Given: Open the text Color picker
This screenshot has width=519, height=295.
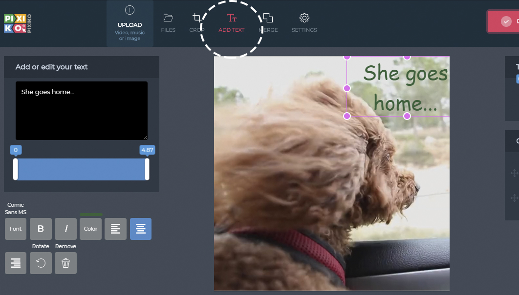Looking at the screenshot, I should pyautogui.click(x=91, y=229).
